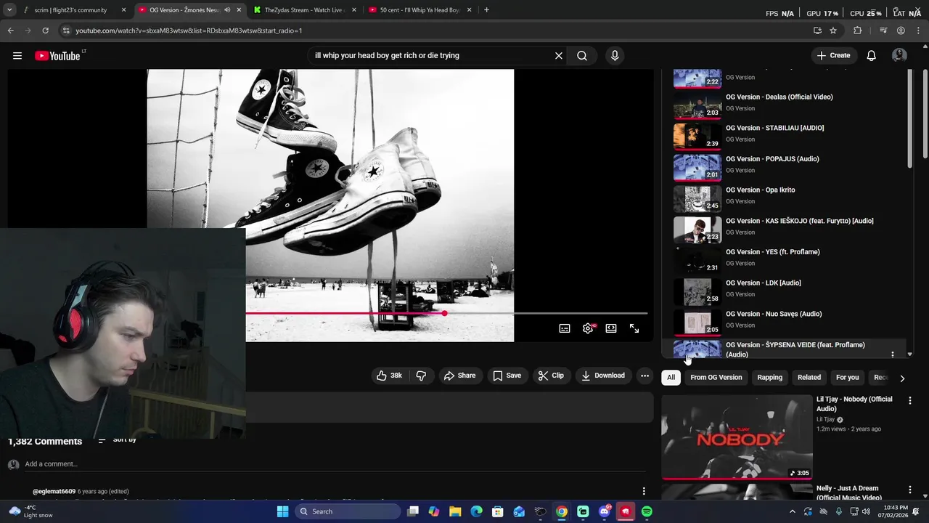The image size is (929, 523).
Task: Select the From OG Version chip
Action: click(x=716, y=378)
